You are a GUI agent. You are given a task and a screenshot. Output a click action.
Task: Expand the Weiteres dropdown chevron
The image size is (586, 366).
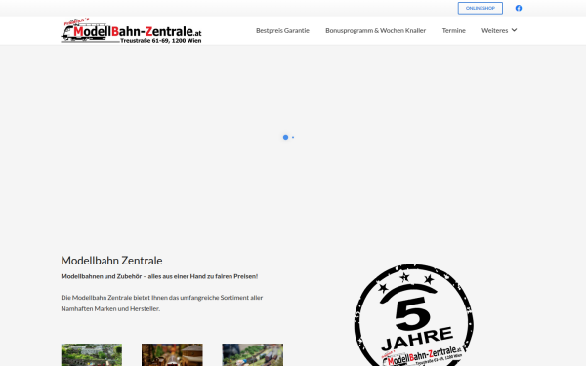click(x=515, y=30)
